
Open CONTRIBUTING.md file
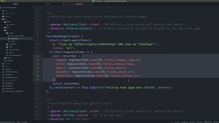(11, 72)
